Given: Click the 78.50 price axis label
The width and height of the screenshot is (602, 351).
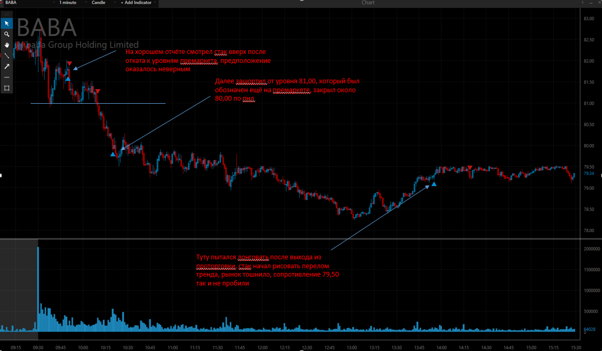Looking at the screenshot, I should (589, 210).
